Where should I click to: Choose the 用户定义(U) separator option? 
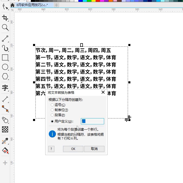point(62,121)
